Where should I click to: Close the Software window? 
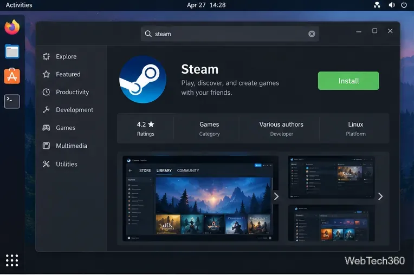[390, 31]
